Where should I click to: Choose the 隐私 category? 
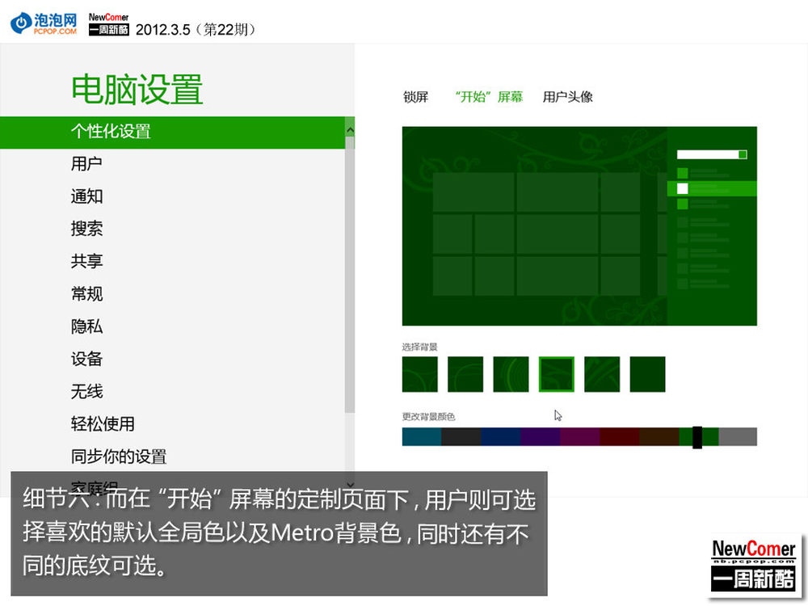(86, 326)
